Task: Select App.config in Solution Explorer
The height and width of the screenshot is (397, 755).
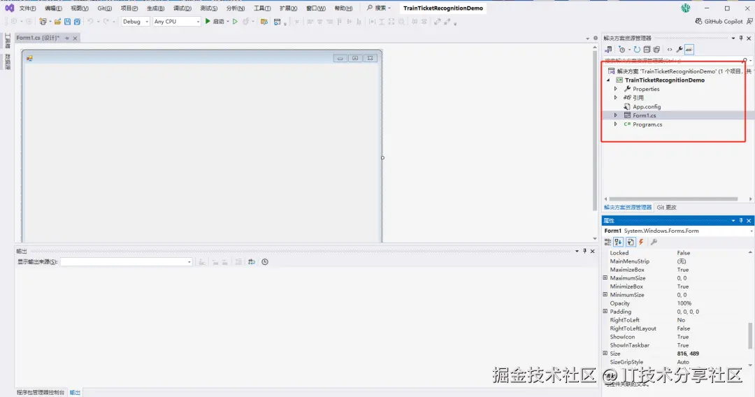Action: [x=647, y=107]
